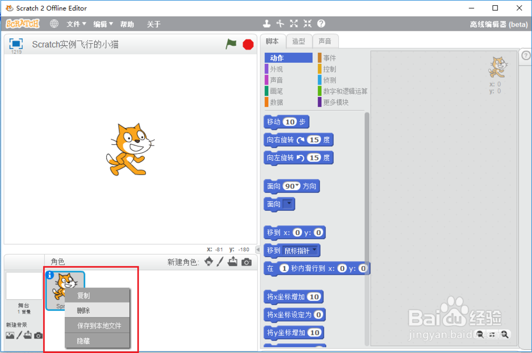532x353 pixels.
Task: Switch to the 脚本 tab
Action: tap(272, 42)
